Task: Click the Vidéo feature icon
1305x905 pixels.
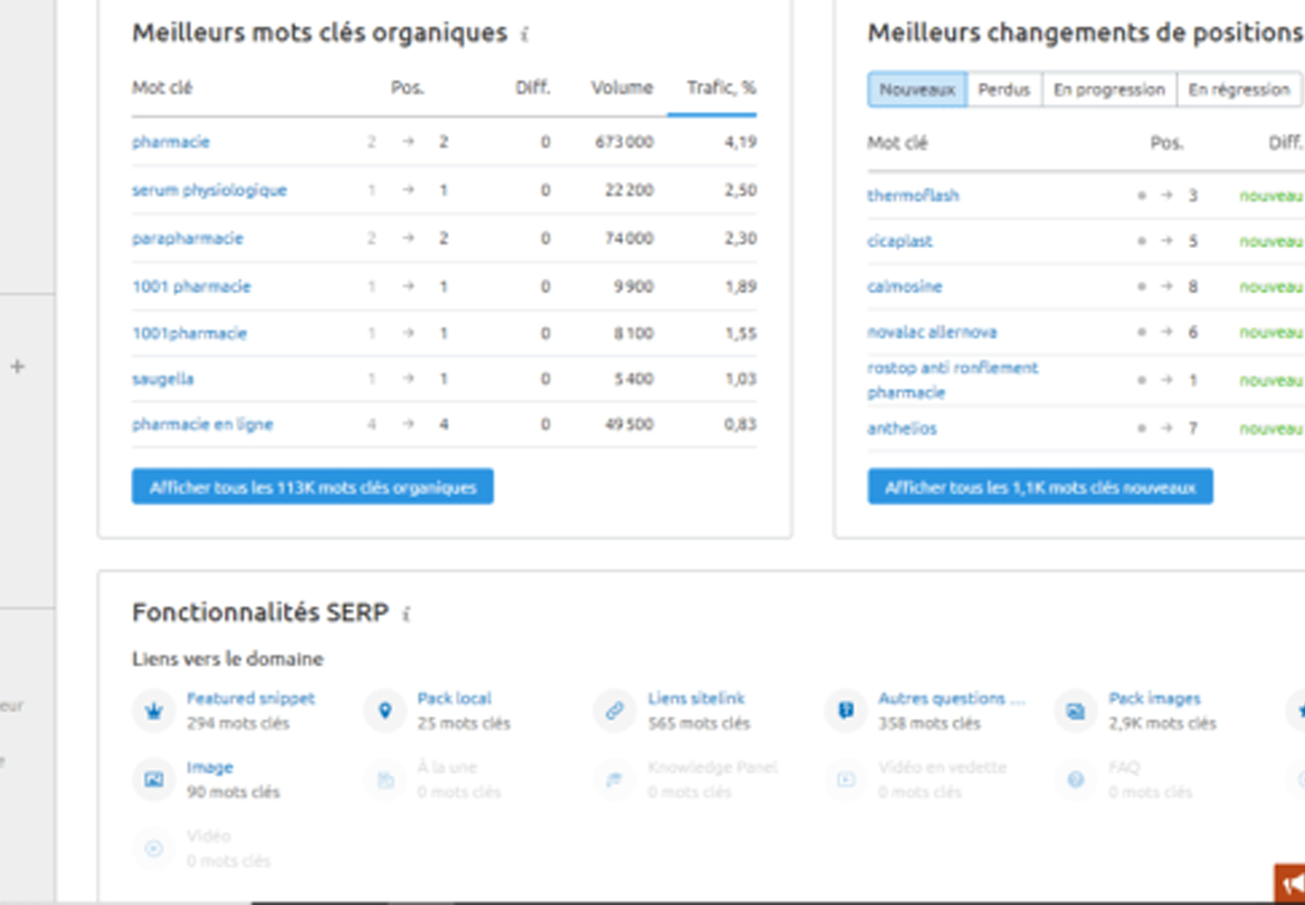Action: pos(154,848)
